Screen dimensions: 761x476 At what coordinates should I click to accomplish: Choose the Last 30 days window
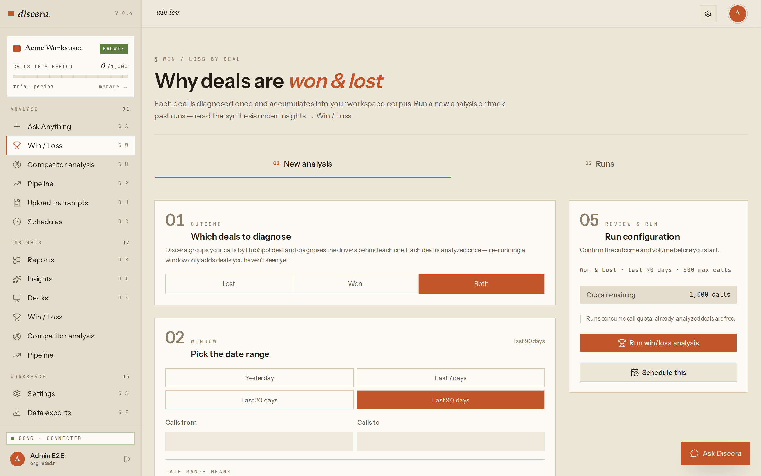(259, 400)
